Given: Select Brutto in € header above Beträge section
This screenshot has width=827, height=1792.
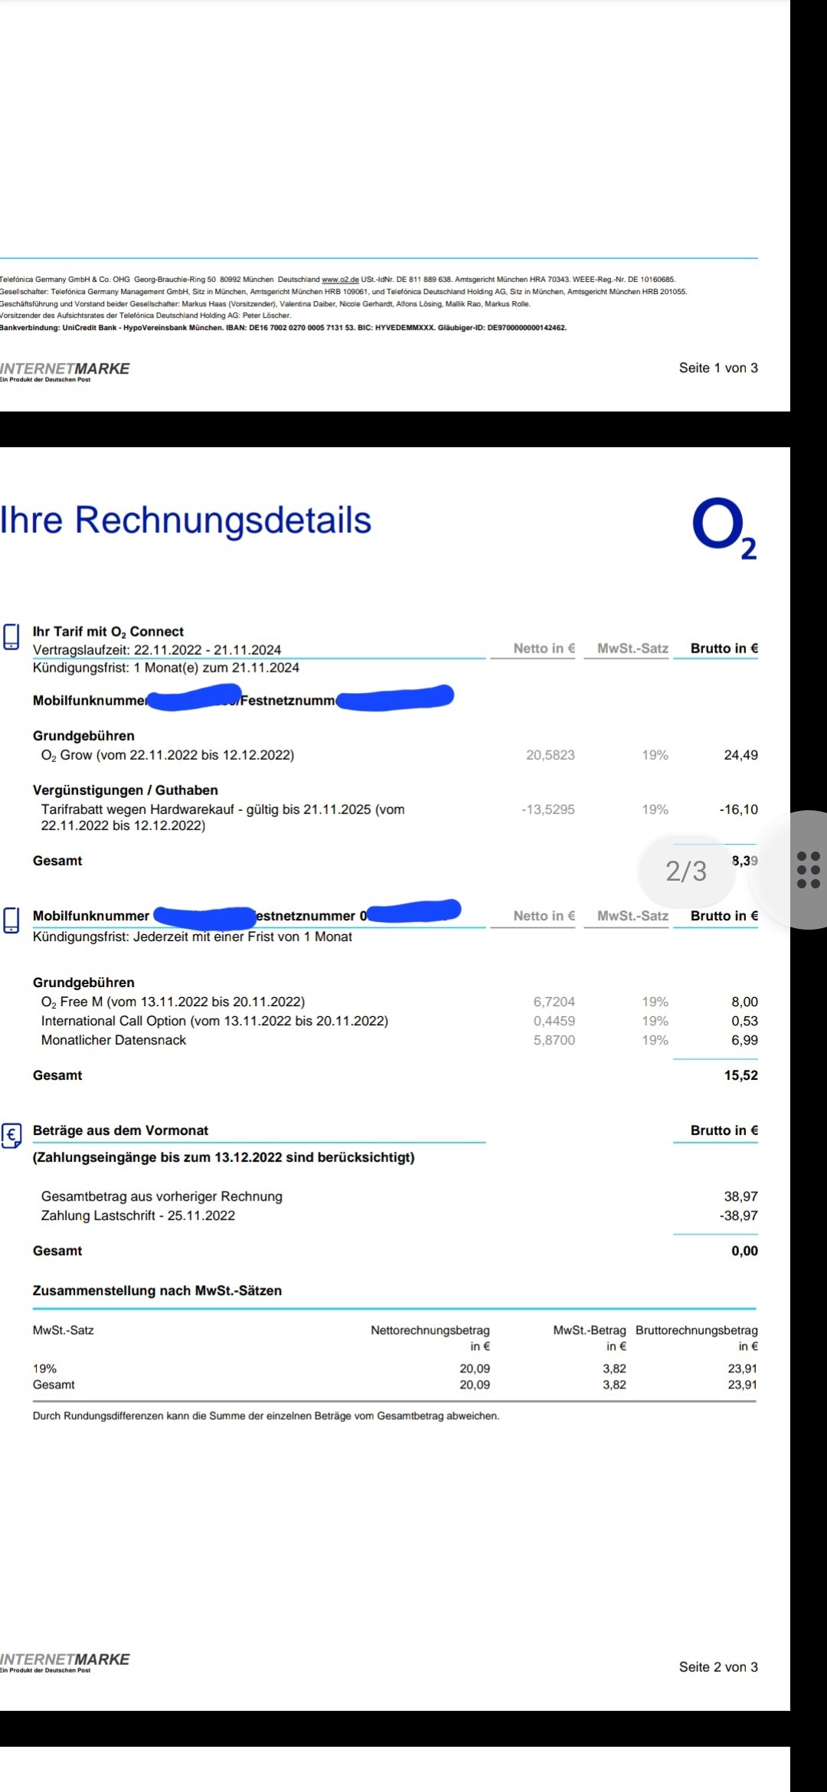Looking at the screenshot, I should pos(724,1130).
